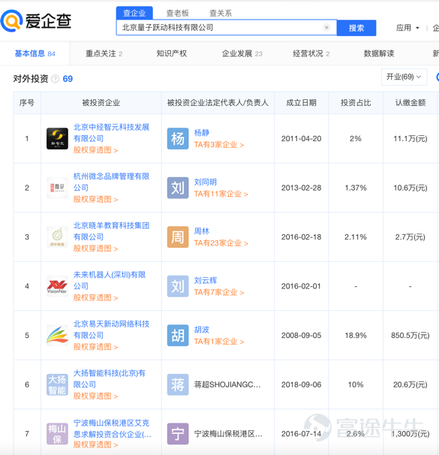This screenshot has height=455, width=439.
Task: Open 北京晓羊教育科技集团有限公司 company link
Action: pyautogui.click(x=111, y=231)
